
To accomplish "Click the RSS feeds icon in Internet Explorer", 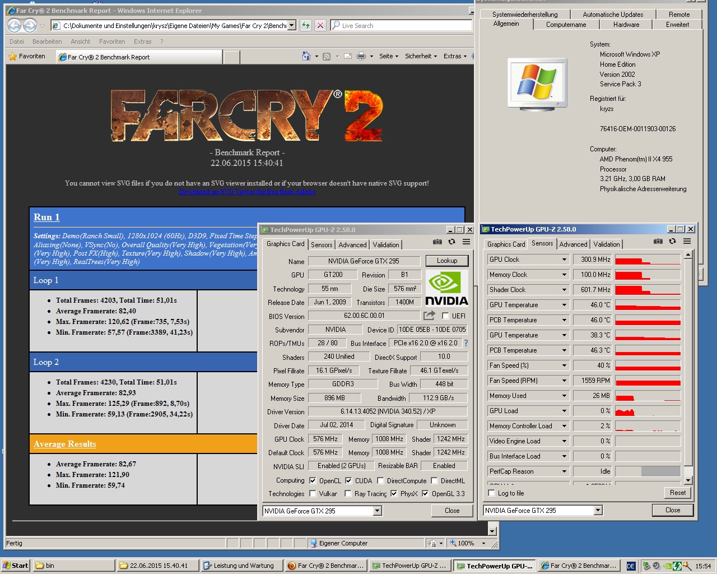I will (325, 56).
